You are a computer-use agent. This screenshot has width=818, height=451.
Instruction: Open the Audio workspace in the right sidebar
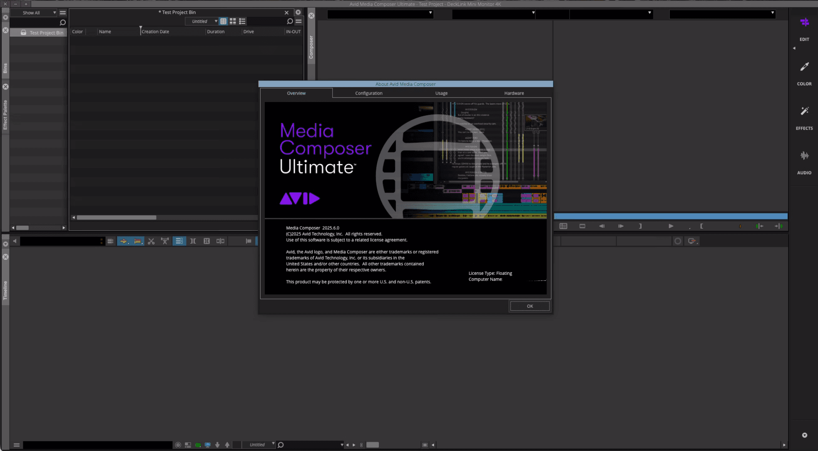tap(803, 162)
